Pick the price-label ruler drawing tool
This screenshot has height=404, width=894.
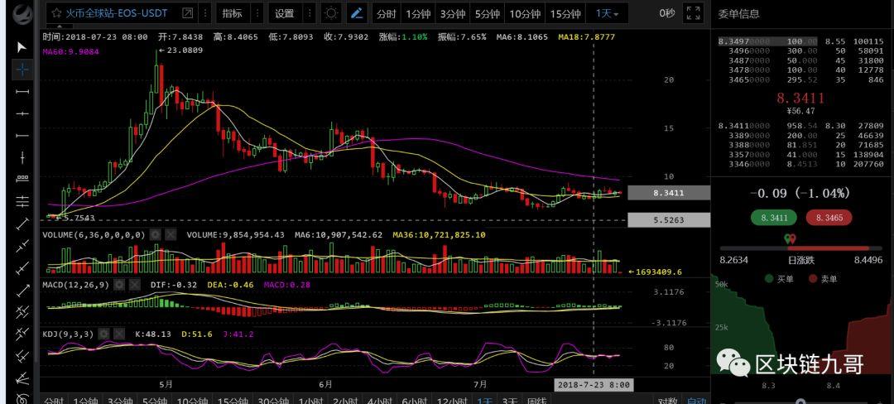[x=22, y=179]
